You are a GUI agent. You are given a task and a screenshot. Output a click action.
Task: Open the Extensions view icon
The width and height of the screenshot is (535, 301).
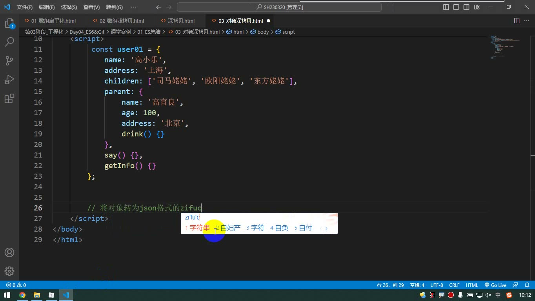point(9,98)
